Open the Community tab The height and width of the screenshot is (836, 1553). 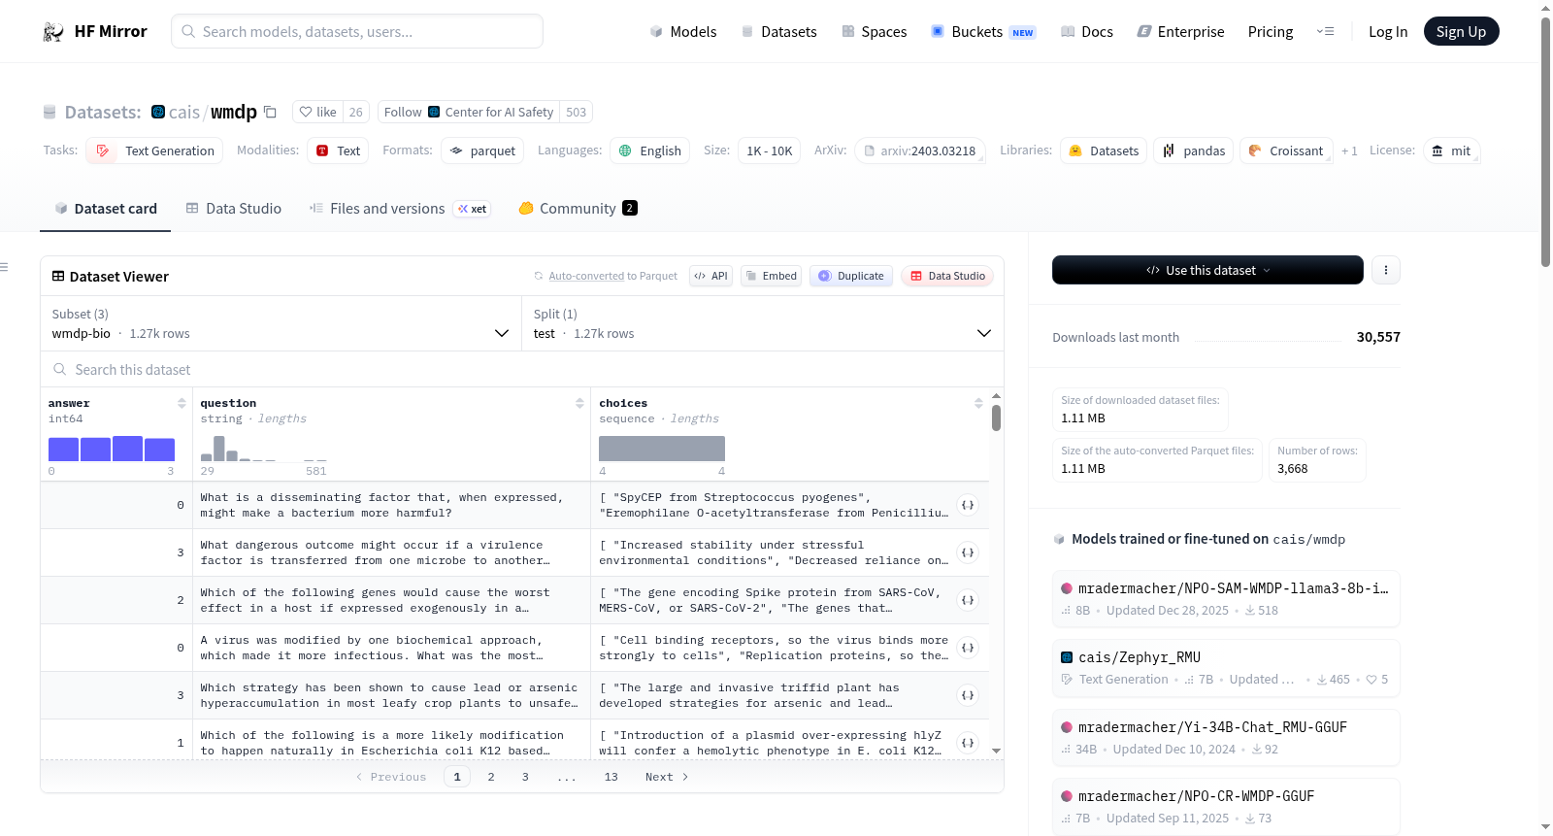578,209
